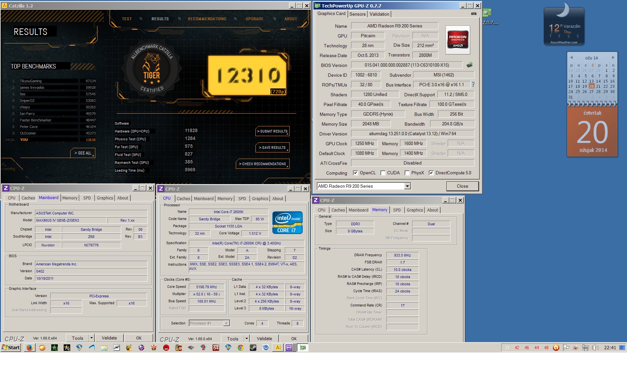Open the Tools dropdown arrow in Mainboard CPU-Z
Viewport: 627px width, 376px height.
[92, 338]
